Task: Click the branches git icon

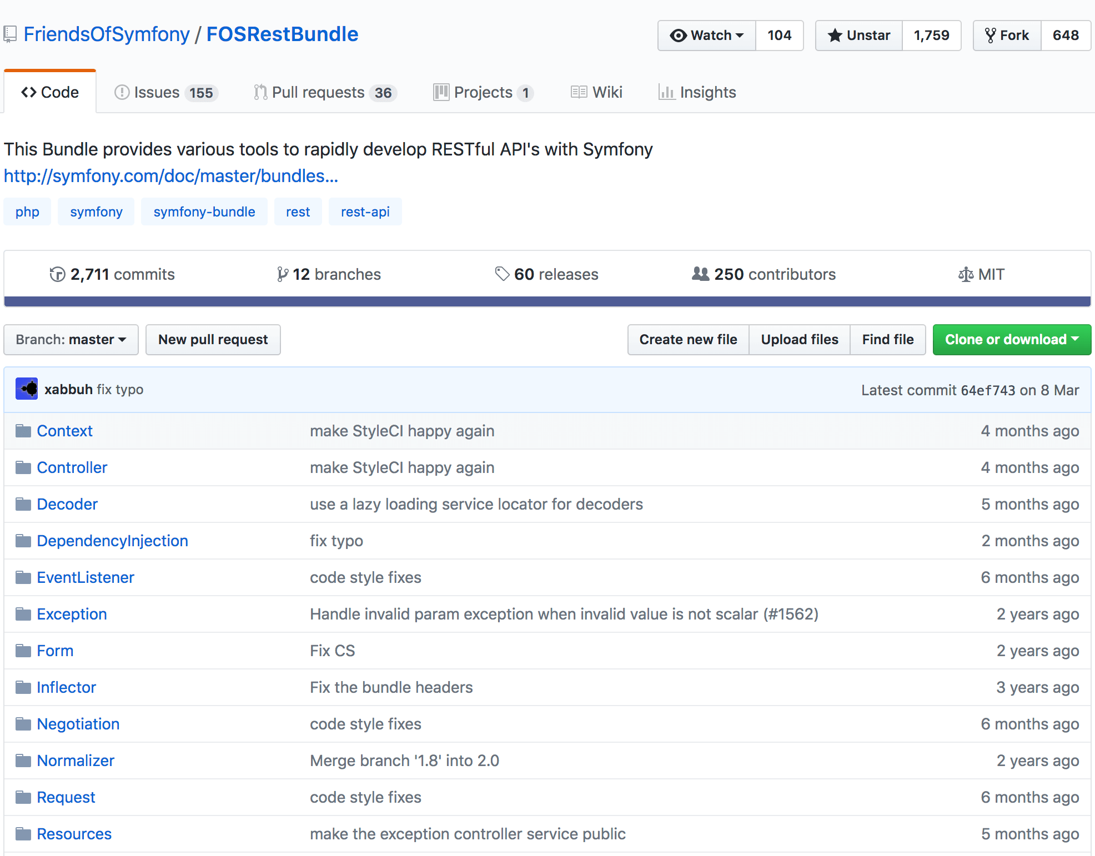Action: click(283, 274)
